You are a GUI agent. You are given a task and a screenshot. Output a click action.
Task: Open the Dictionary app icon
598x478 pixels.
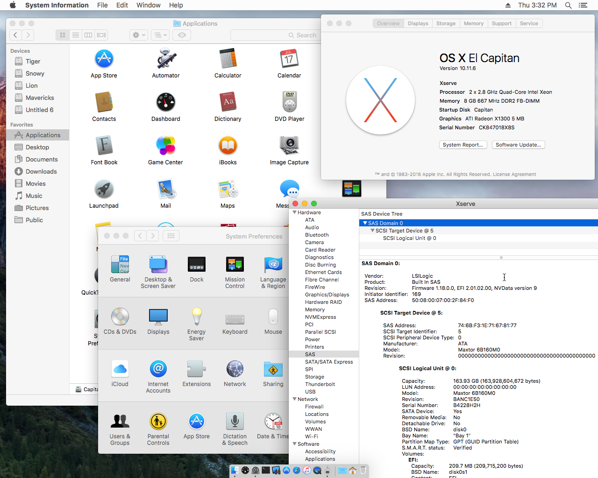(x=228, y=102)
